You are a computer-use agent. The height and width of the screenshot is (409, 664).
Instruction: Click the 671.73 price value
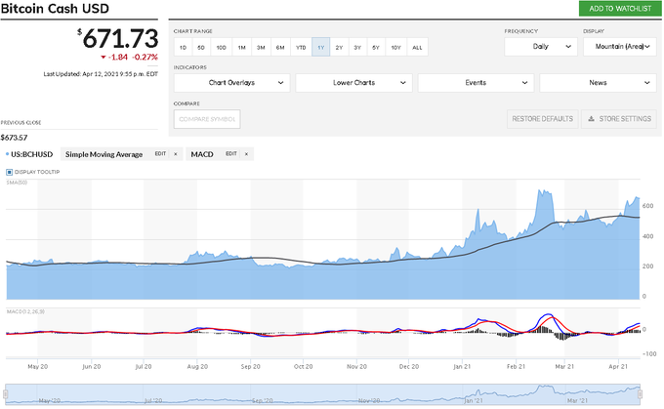pos(120,38)
